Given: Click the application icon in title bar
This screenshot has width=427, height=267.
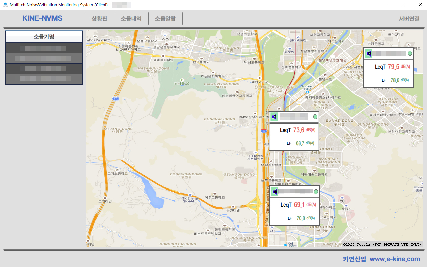Looking at the screenshot, I should tap(5, 5).
